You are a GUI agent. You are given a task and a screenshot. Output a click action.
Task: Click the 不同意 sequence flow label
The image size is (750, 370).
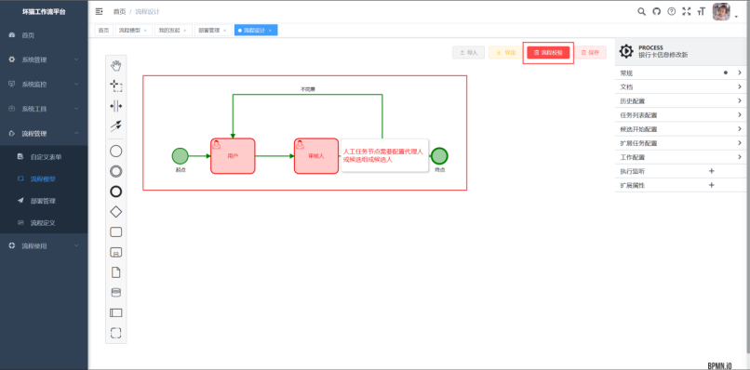[x=308, y=89]
